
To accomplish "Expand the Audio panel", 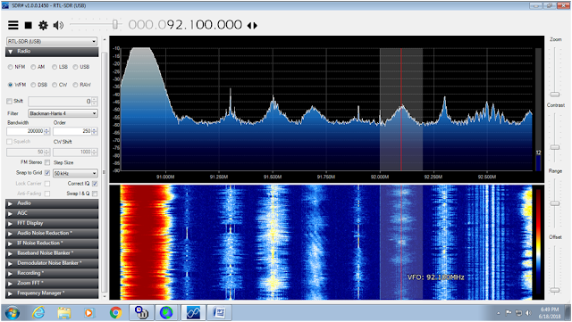I will pos(52,203).
